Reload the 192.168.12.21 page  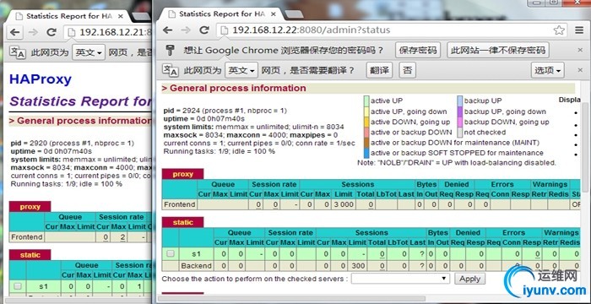tap(52, 32)
